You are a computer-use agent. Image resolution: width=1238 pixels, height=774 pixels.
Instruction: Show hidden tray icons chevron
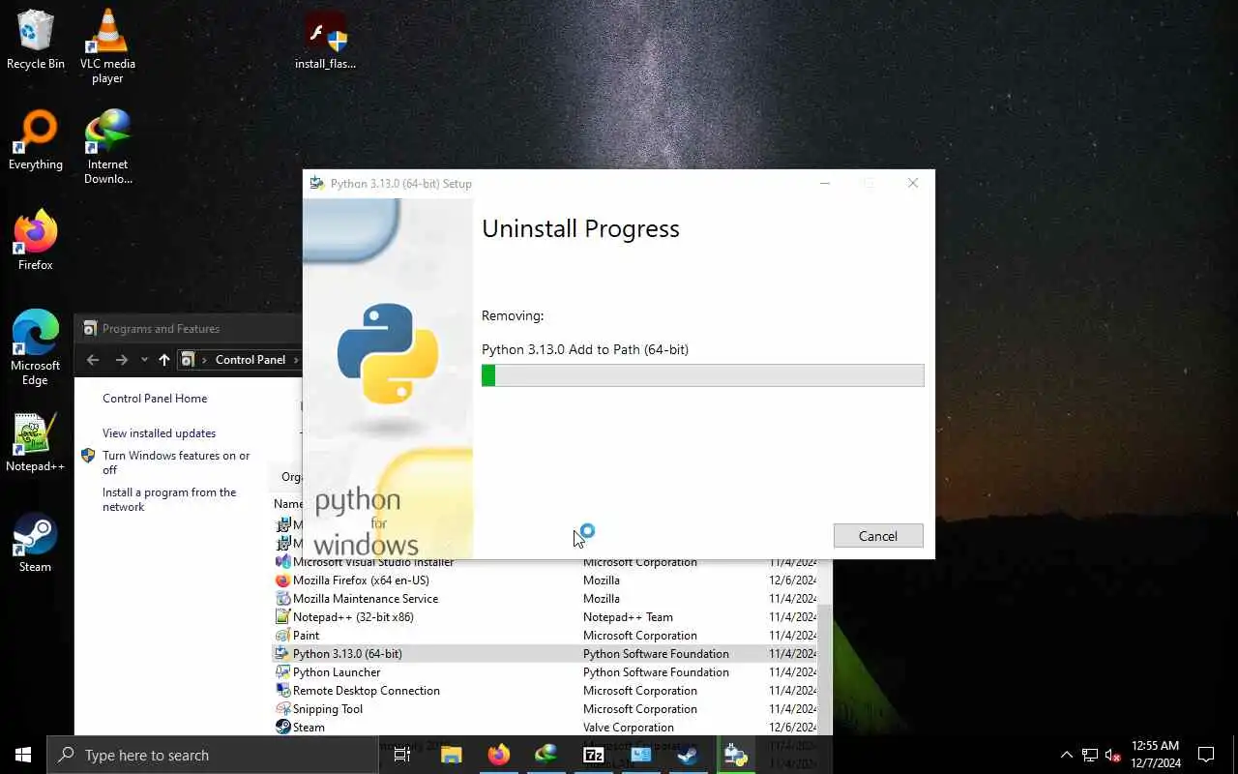pyautogui.click(x=1067, y=755)
